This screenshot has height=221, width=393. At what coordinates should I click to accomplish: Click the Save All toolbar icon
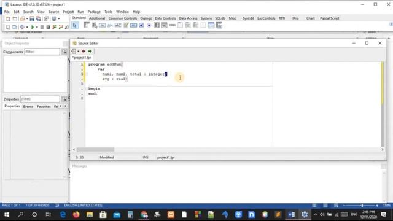(x=38, y=19)
